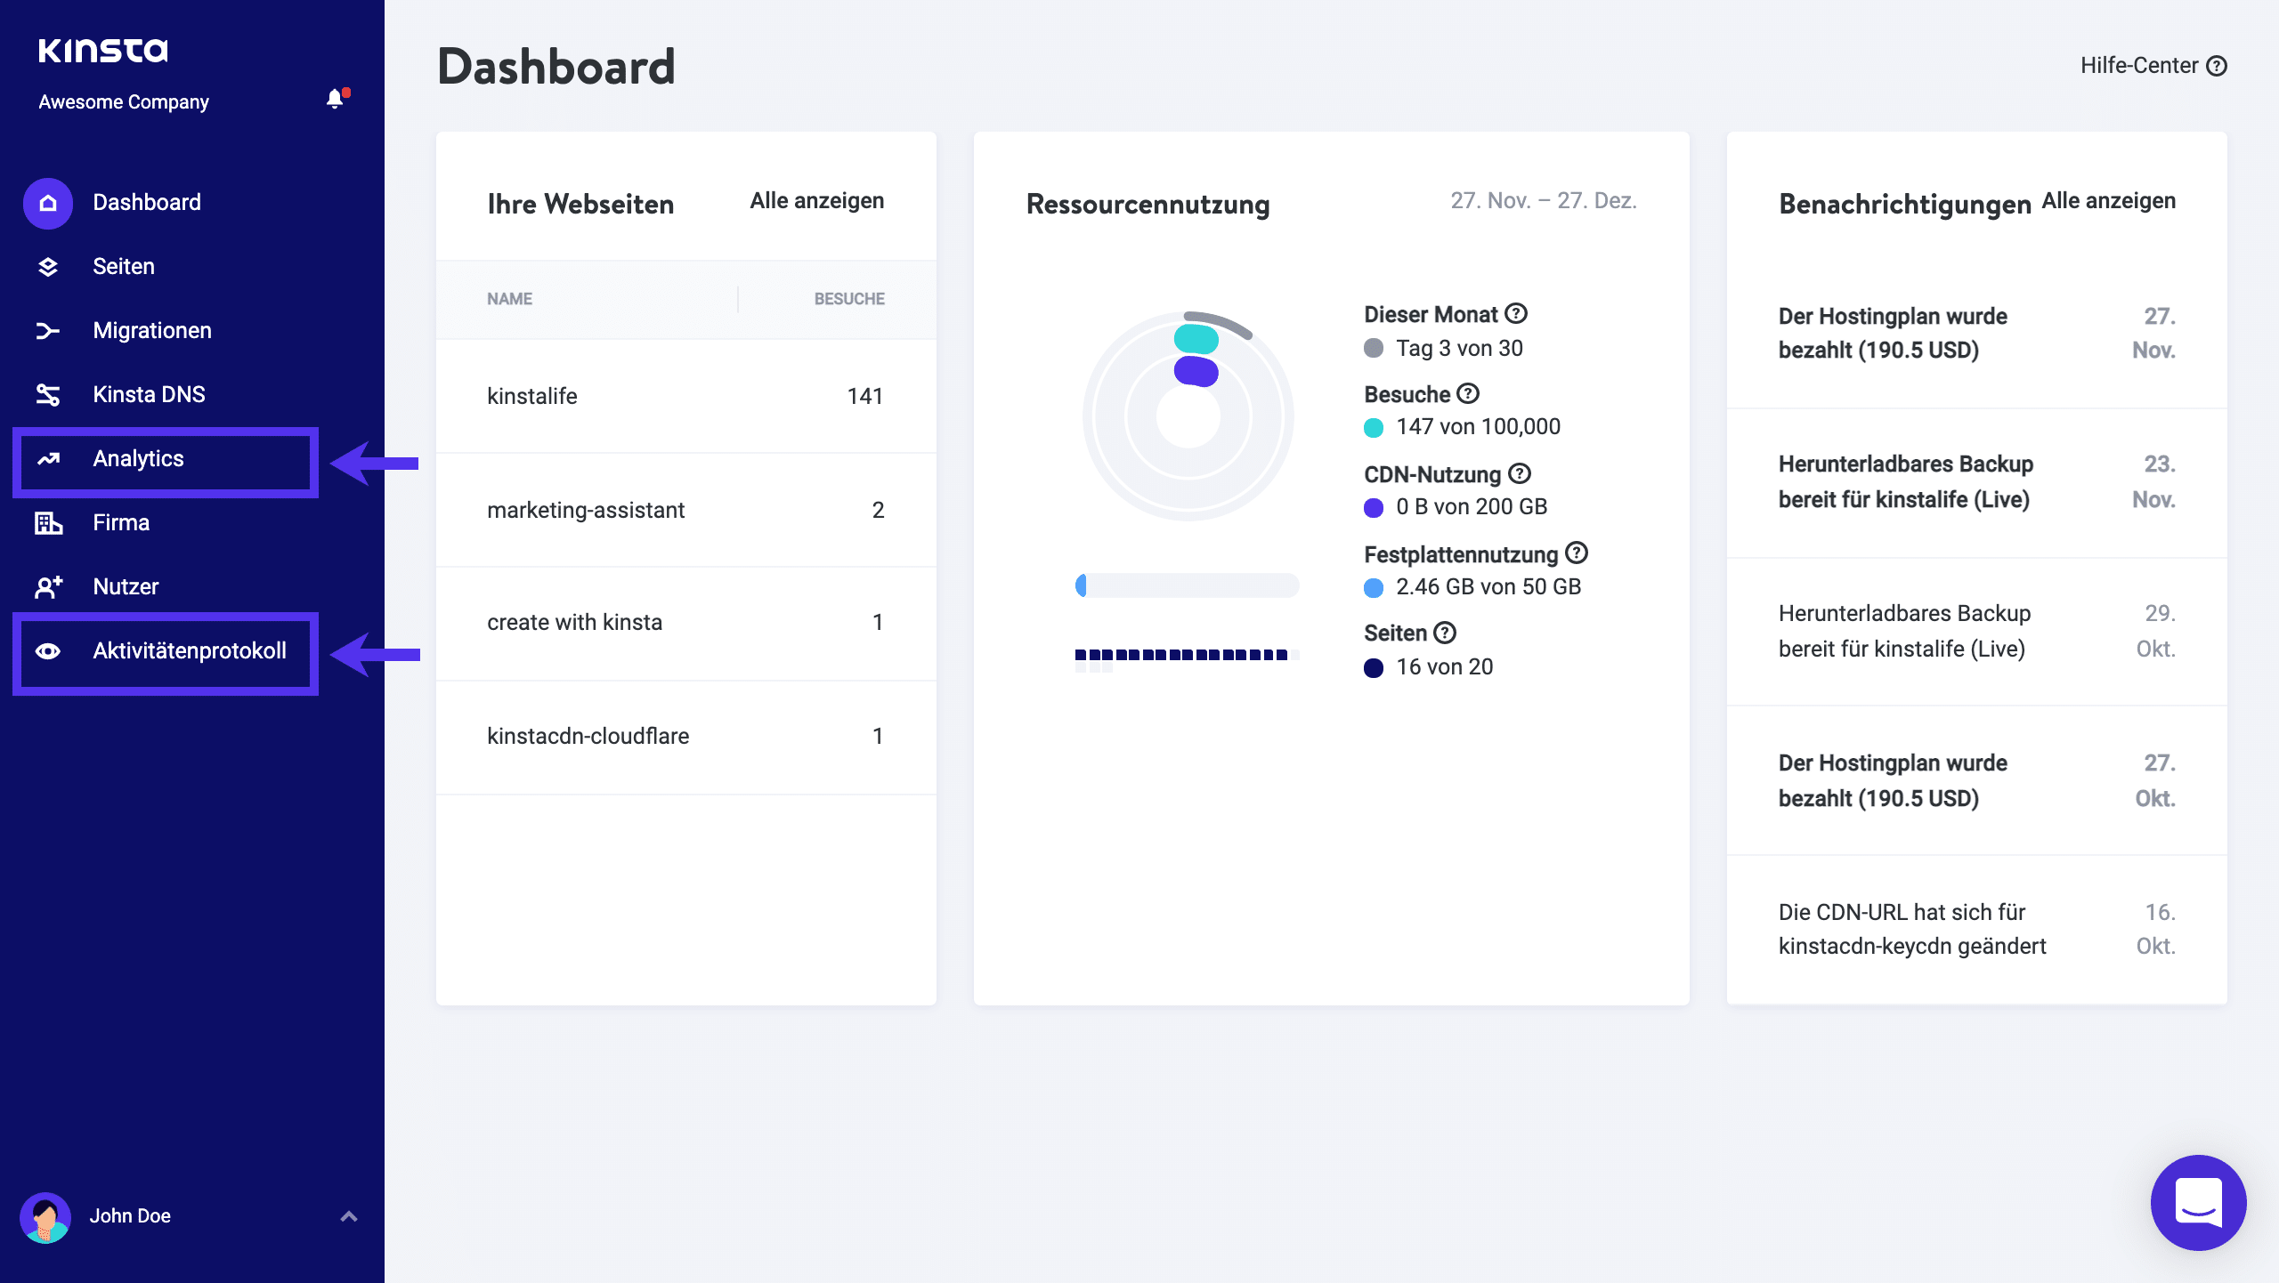Click the Migrationen sidebar icon
Screen dimensions: 2279x1283
pyautogui.click(x=47, y=330)
